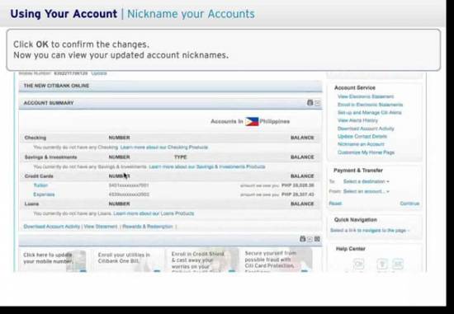Viewport: 454px width, 314px height.
Task: Open Quick Navigation link selector
Action: point(370,231)
